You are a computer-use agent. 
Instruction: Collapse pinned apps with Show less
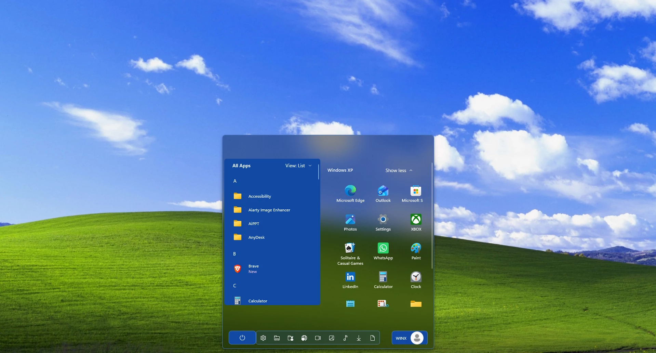click(x=399, y=170)
